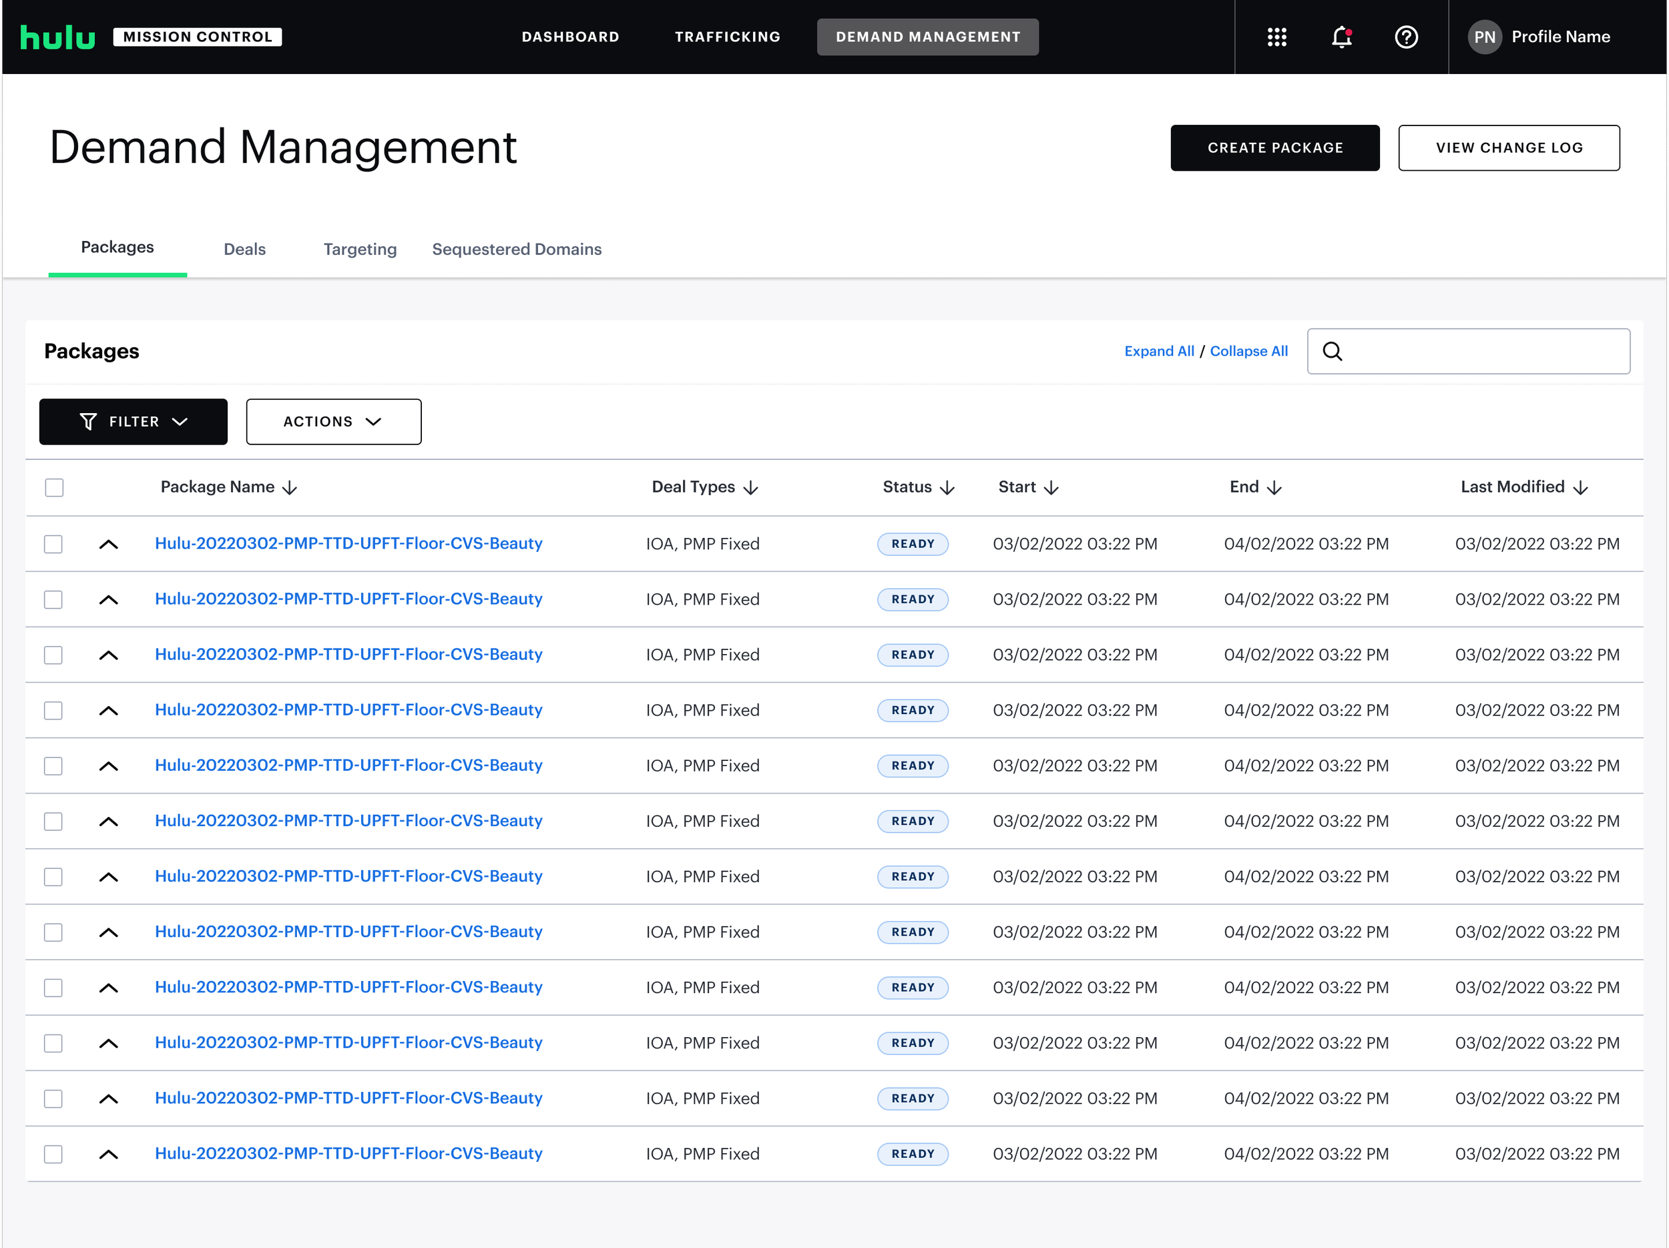Screen dimensions: 1669x1248
Task: Click the Expand All link
Action: pos(1159,352)
